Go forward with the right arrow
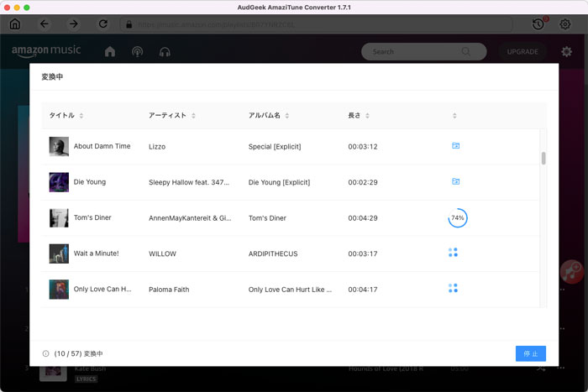 74,24
